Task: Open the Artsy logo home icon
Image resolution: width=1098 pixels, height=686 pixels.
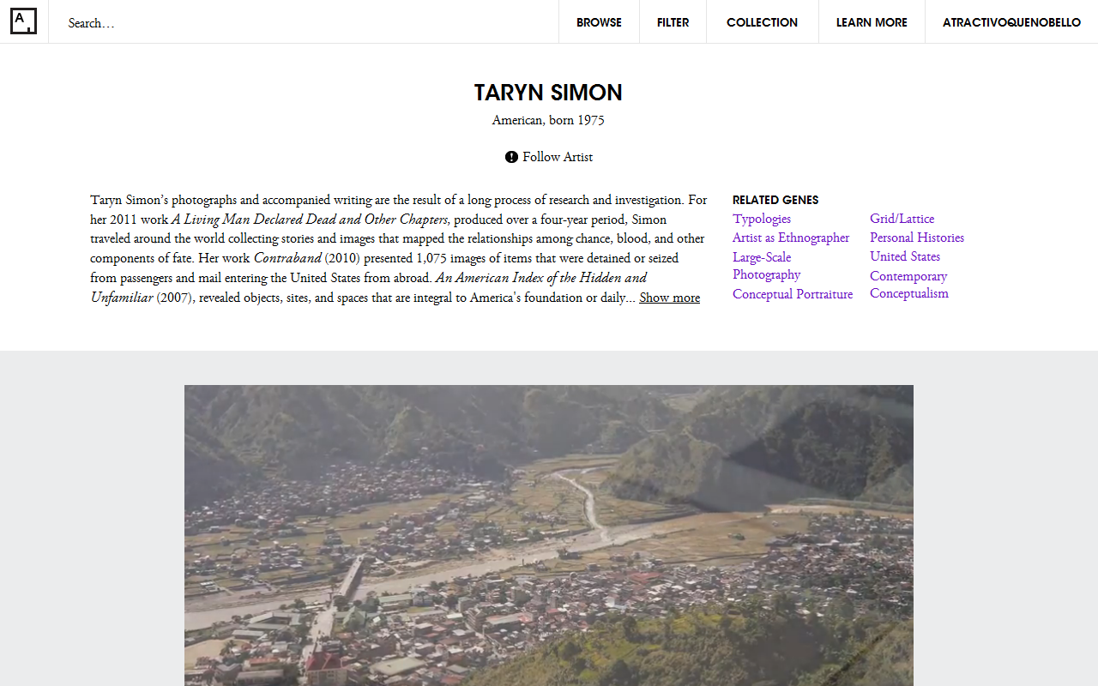Action: pyautogui.click(x=24, y=21)
